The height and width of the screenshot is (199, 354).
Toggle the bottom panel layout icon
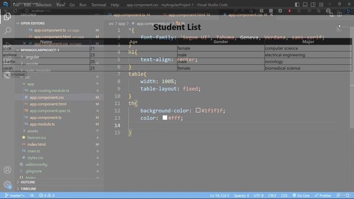305,4
